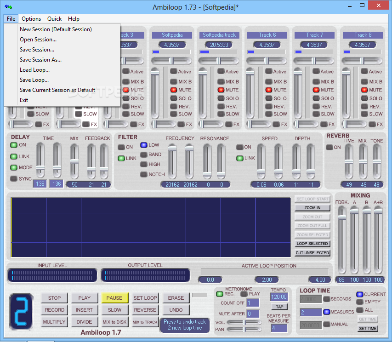Click the UNDO button
Screen dimensions: 392x342
click(x=176, y=310)
